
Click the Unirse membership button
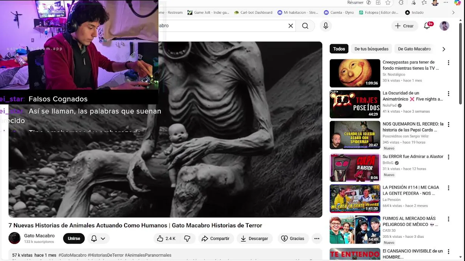(74, 239)
